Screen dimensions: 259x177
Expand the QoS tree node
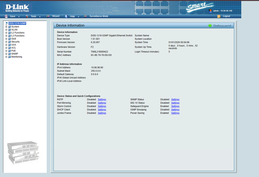pyautogui.click(x=6, y=39)
